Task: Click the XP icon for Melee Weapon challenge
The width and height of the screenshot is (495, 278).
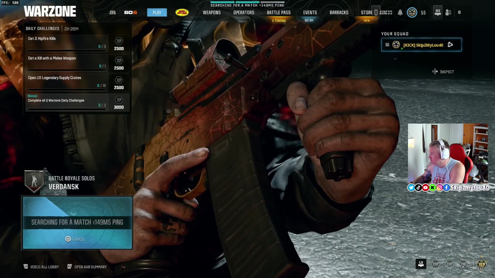Action: coord(119,60)
